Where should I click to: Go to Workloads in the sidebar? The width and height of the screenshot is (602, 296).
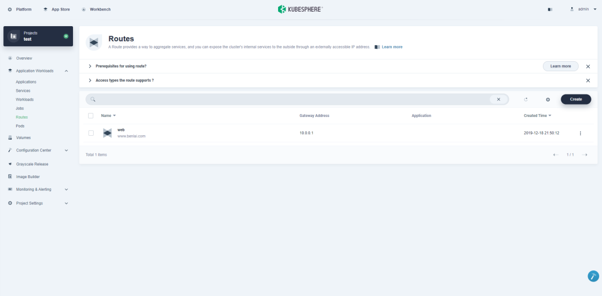pyautogui.click(x=25, y=100)
